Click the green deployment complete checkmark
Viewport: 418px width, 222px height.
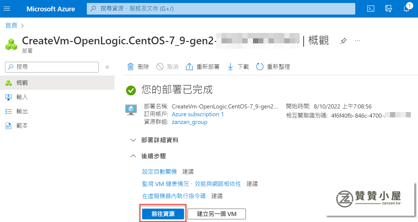131,90
